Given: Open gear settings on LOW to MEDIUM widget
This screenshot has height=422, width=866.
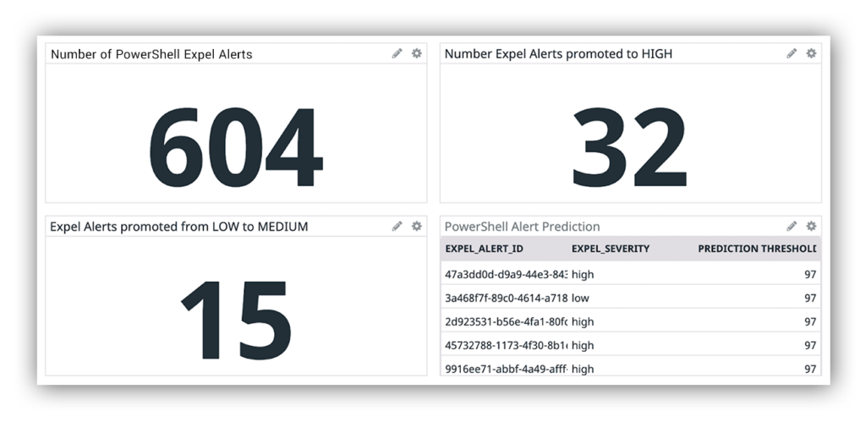Looking at the screenshot, I should pyautogui.click(x=416, y=226).
